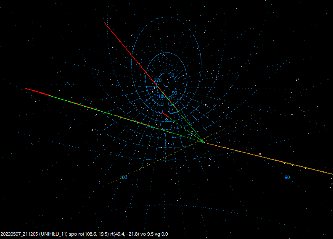Click the 90 azimuth label on the red horizon line
333x239 pixels.
pos(287,177)
